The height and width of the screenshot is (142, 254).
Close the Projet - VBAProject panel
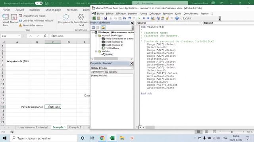tap(132, 23)
